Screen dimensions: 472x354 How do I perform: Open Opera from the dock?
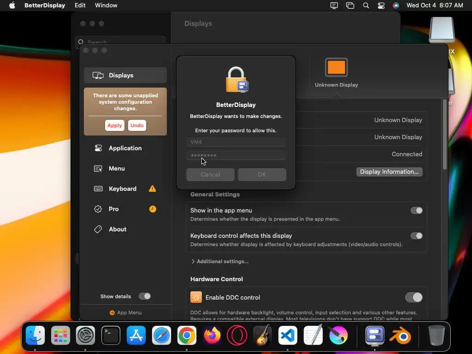pyautogui.click(x=237, y=335)
